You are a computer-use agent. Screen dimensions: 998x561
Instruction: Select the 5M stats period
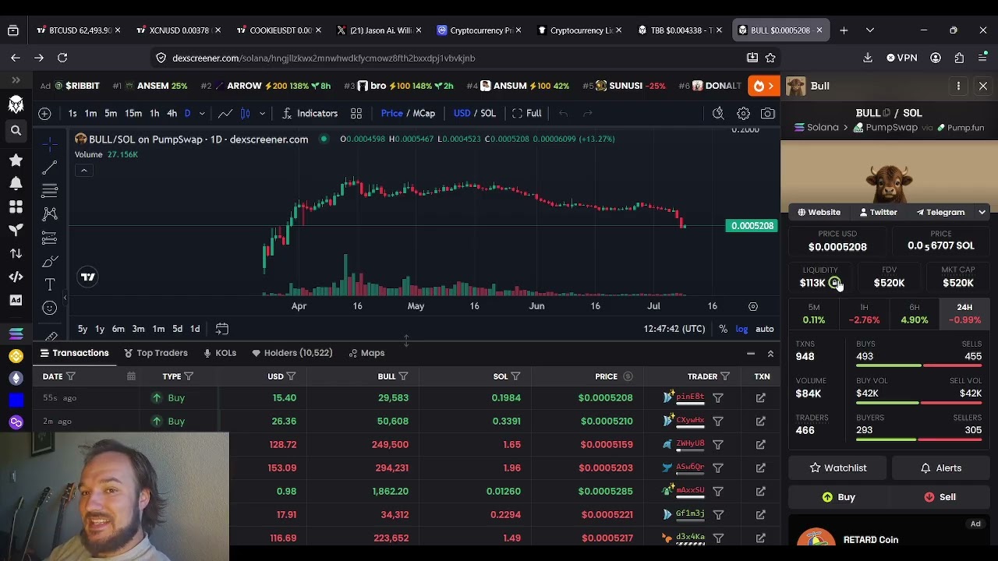pos(813,313)
